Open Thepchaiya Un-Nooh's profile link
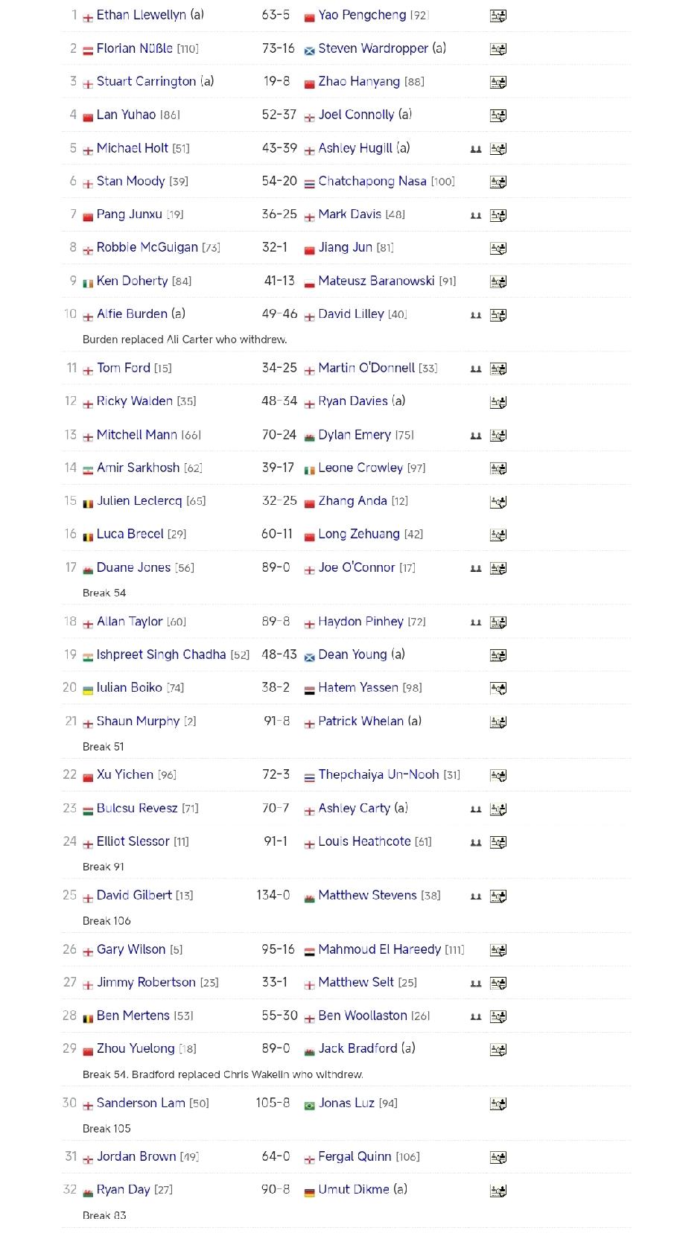The image size is (677, 1236). click(x=378, y=774)
